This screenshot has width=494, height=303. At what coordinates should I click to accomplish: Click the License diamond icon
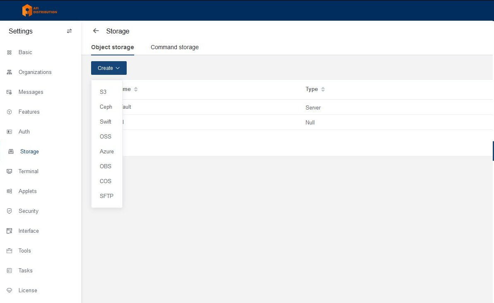point(9,291)
